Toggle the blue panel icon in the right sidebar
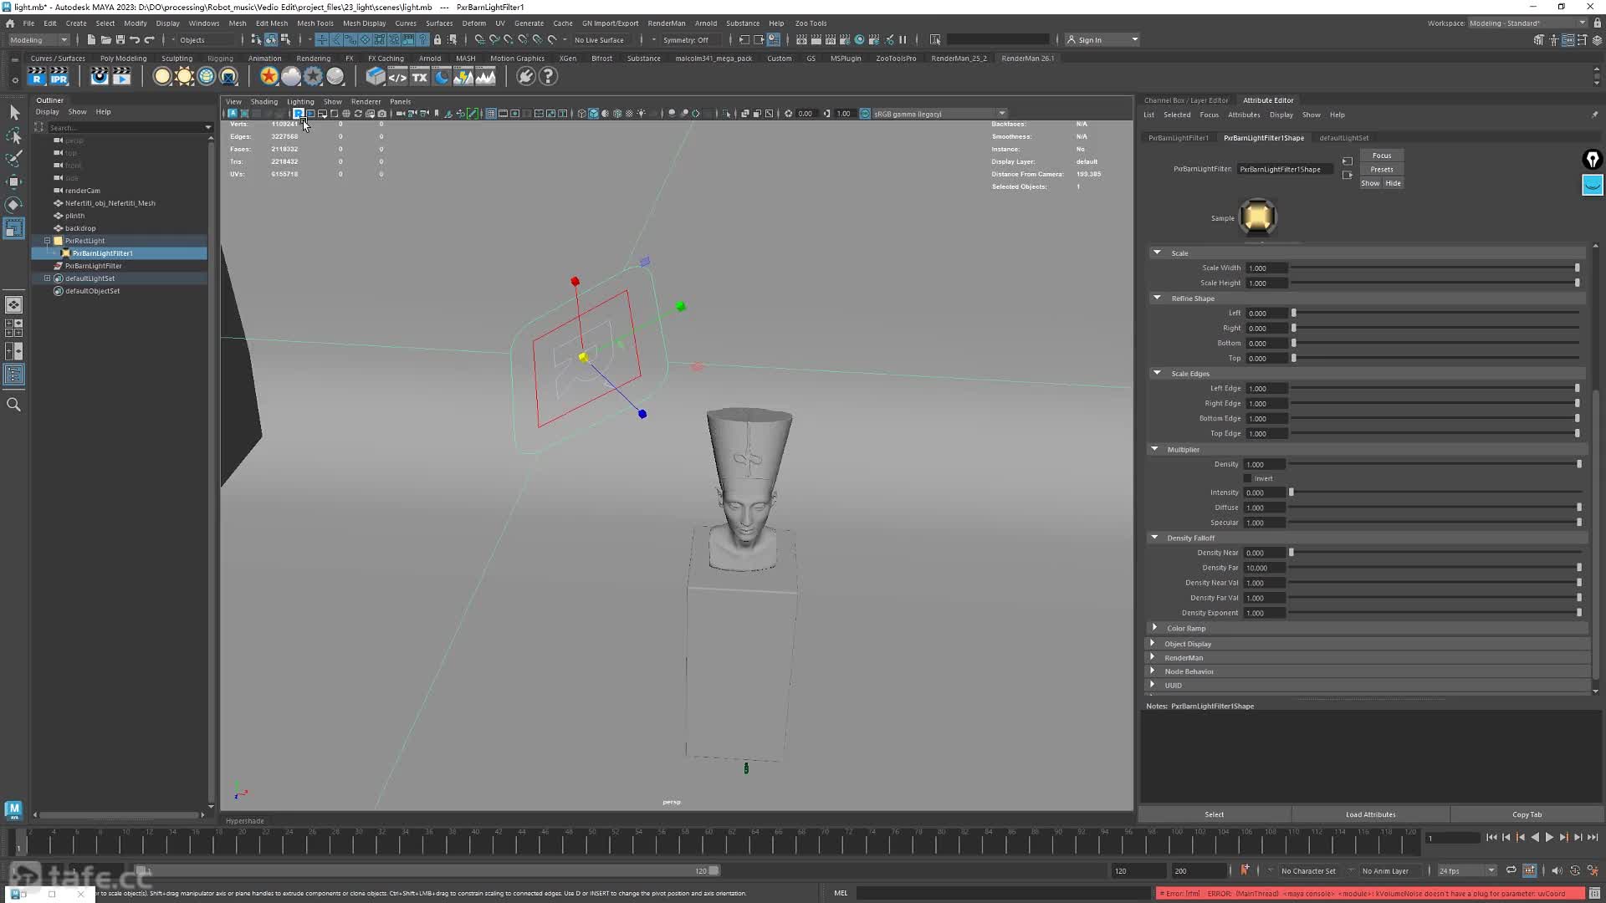 pyautogui.click(x=1593, y=185)
